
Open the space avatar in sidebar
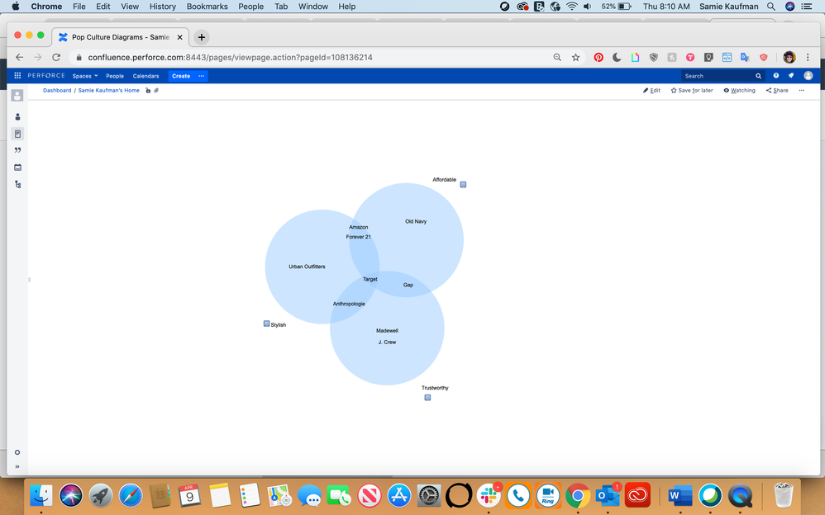[x=17, y=96]
